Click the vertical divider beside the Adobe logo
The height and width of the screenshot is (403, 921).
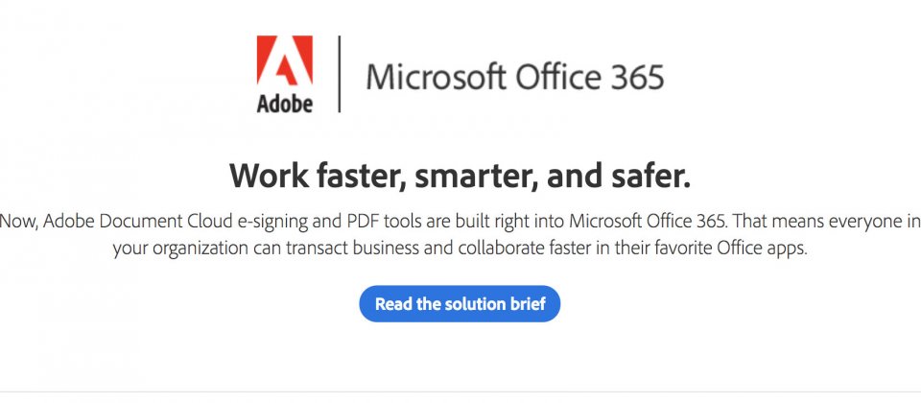[339, 74]
